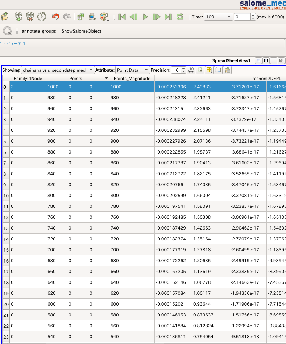The width and height of the screenshot is (286, 344).
Task: Run the ShowSalomeObject macro
Action: 82,31
